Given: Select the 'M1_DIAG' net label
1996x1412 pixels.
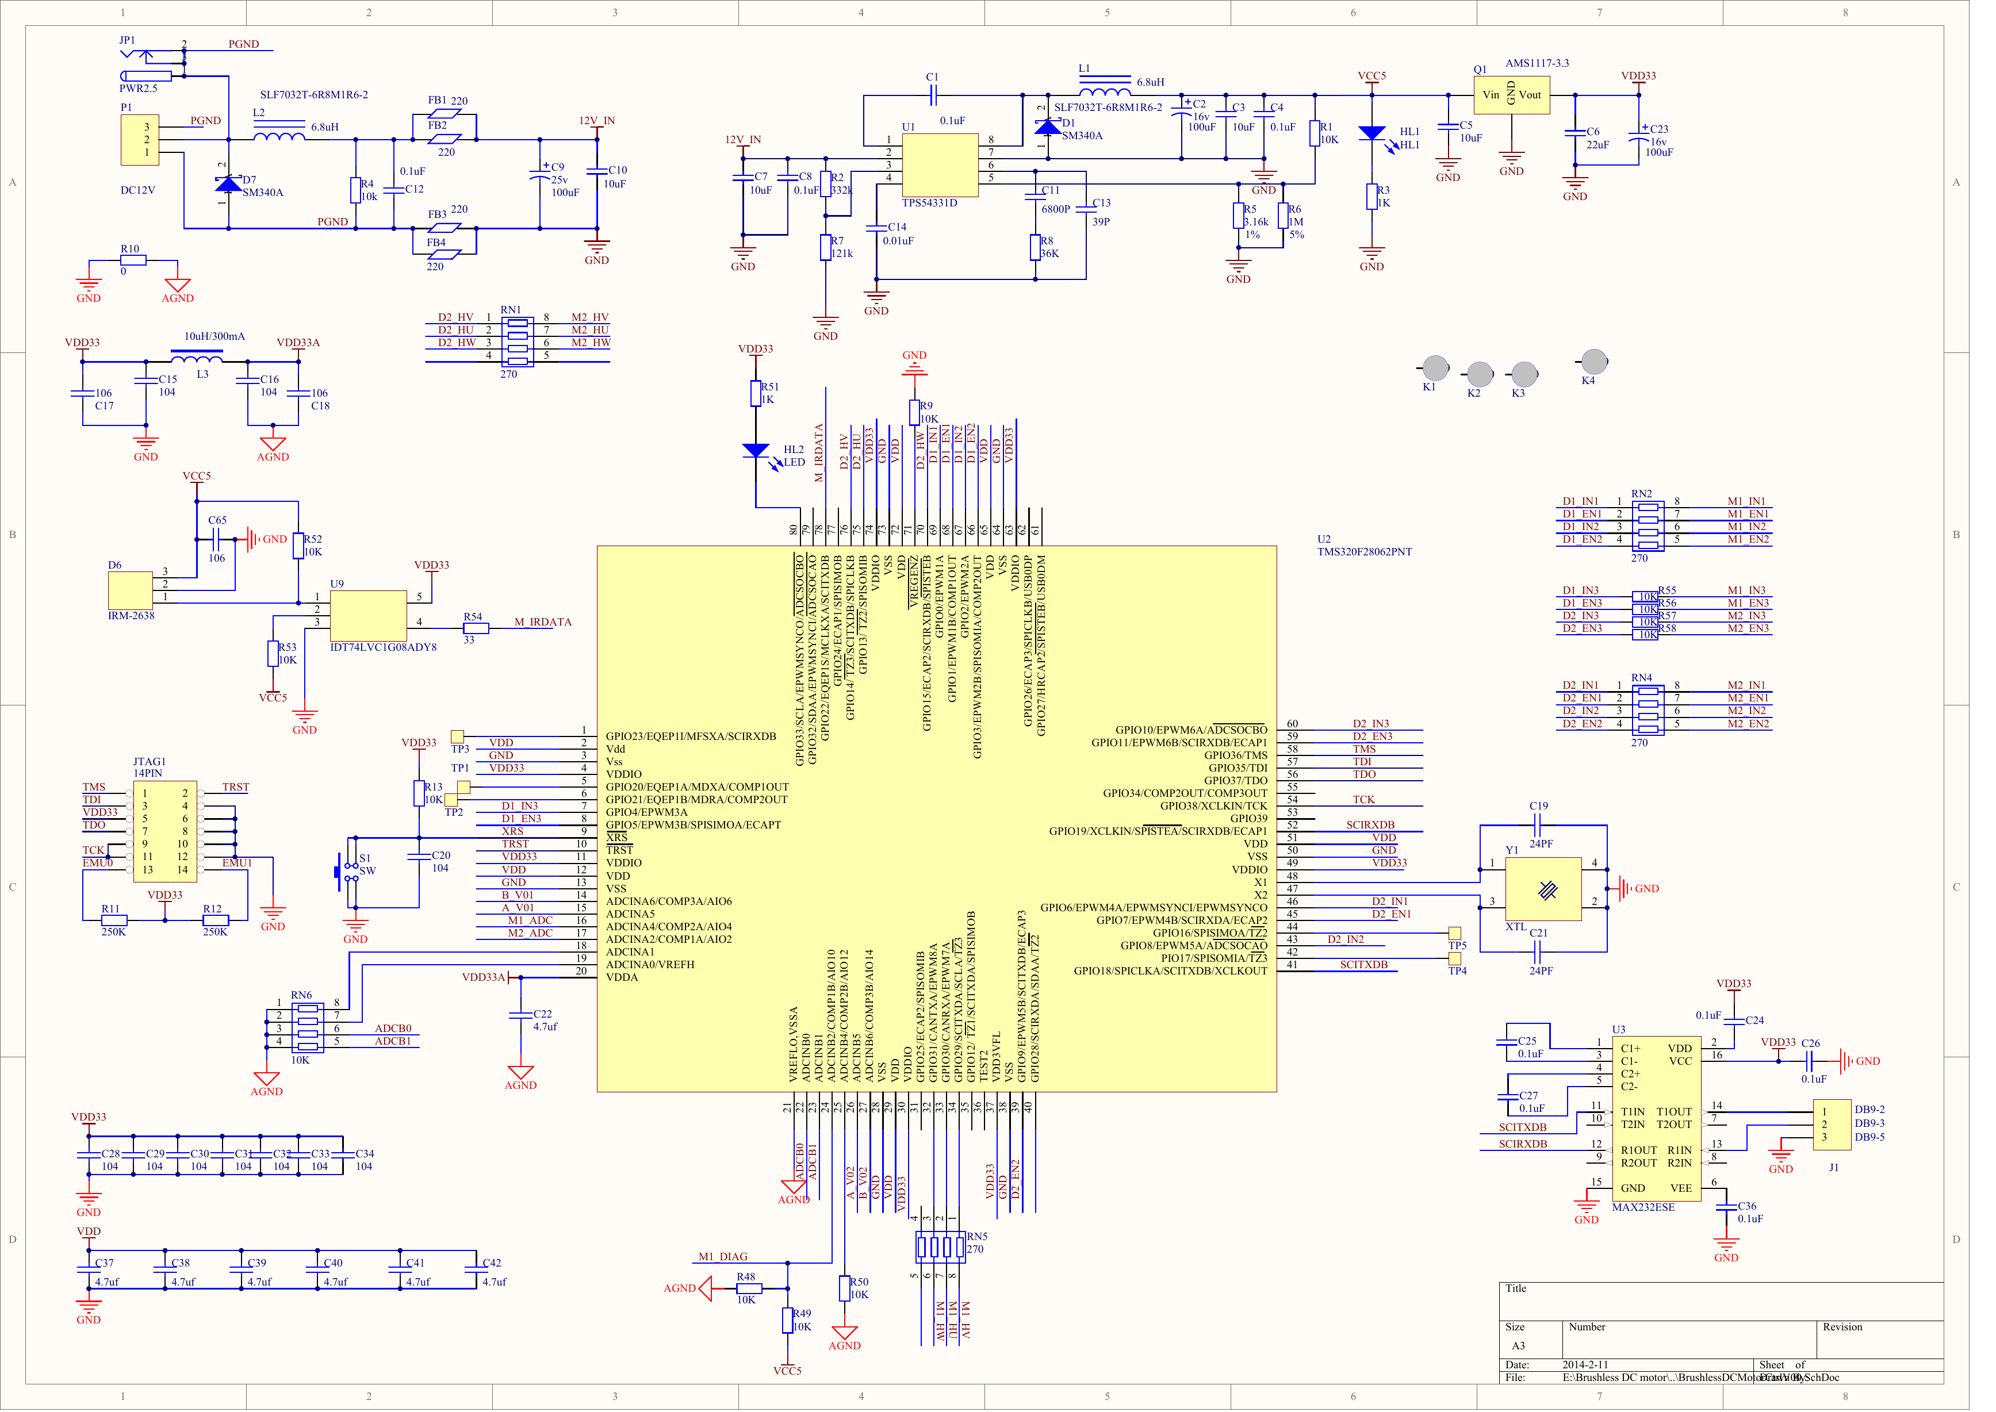Looking at the screenshot, I should click(x=723, y=1257).
